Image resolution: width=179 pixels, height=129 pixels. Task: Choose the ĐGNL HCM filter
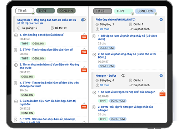145,11
